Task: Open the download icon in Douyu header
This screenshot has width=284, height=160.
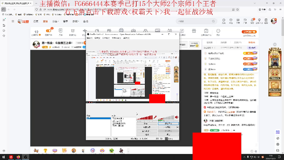Action: point(238,20)
